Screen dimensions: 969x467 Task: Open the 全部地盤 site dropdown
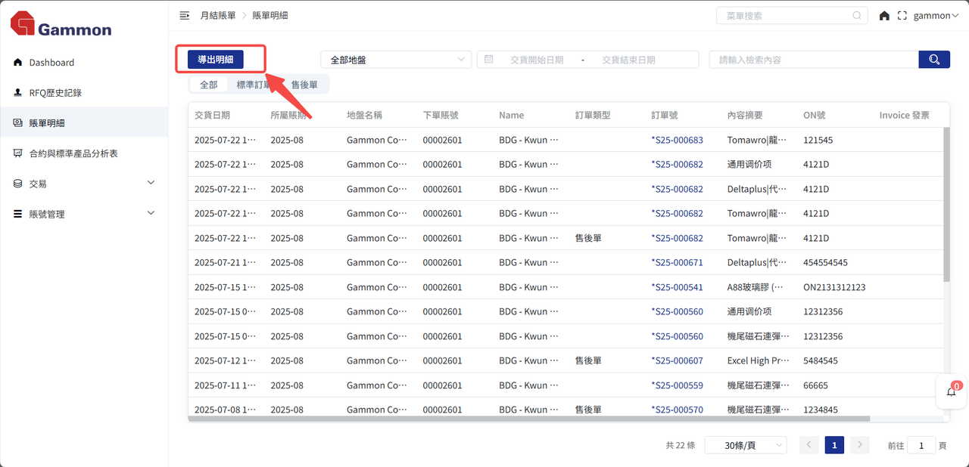tap(396, 60)
